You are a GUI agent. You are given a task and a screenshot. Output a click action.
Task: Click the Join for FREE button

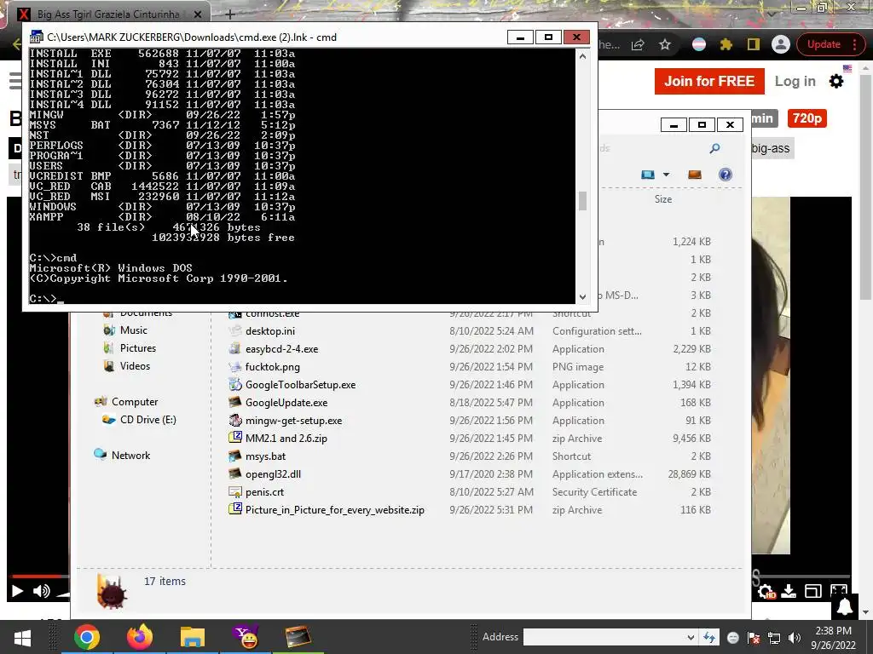[x=709, y=81]
